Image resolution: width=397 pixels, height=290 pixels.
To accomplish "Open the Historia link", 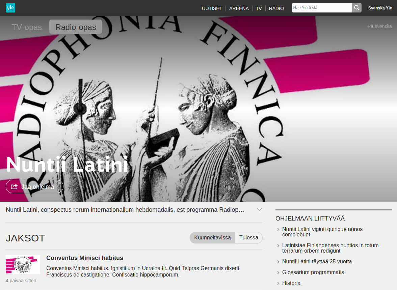I will pyautogui.click(x=291, y=283).
